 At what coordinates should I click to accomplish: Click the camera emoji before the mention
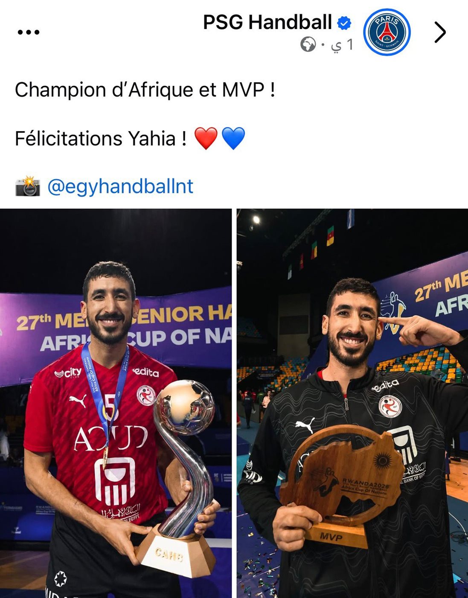pos(28,186)
